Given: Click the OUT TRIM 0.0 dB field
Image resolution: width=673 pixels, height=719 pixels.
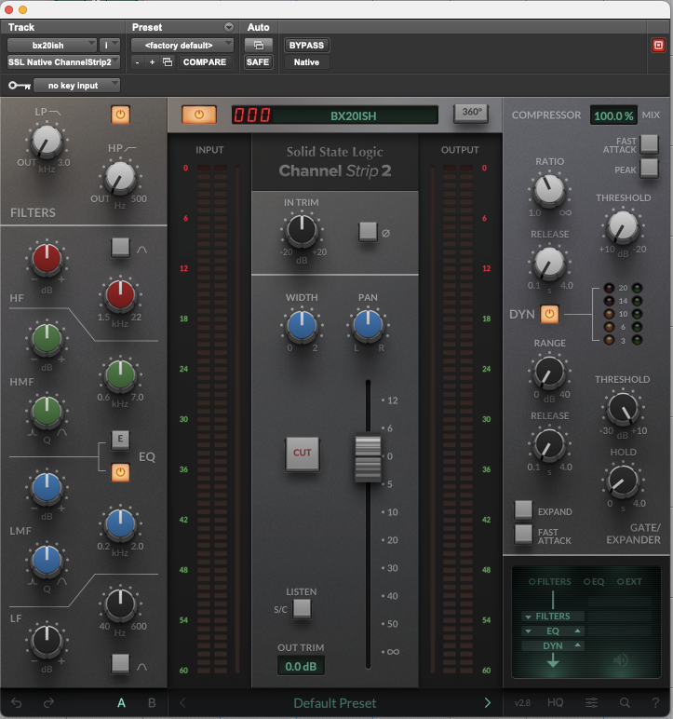Looking at the screenshot, I should 301,666.
